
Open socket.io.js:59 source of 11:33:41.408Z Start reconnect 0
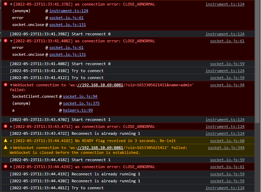pyautogui.click(x=227, y=64)
